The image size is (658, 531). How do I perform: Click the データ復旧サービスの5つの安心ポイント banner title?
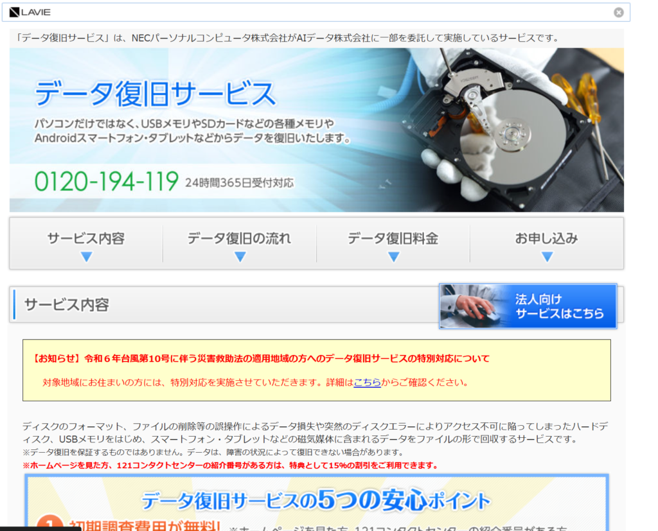coord(316,500)
